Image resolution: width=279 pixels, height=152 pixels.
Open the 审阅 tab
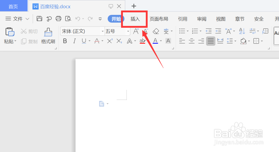tap(202, 19)
